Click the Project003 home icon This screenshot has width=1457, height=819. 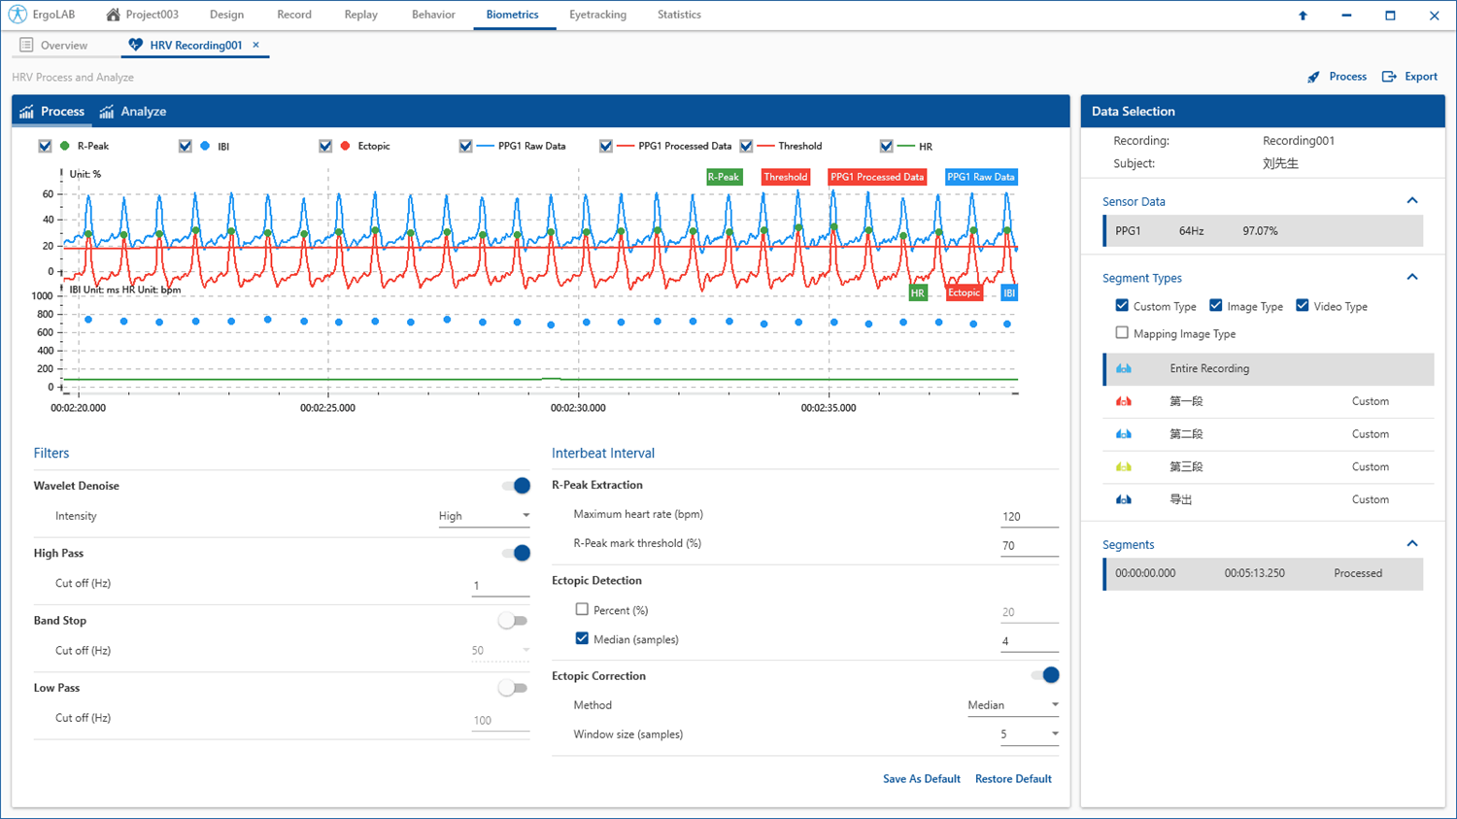(114, 15)
